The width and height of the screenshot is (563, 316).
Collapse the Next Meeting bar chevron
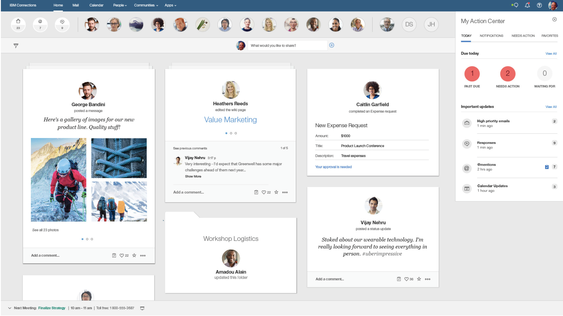point(10,308)
